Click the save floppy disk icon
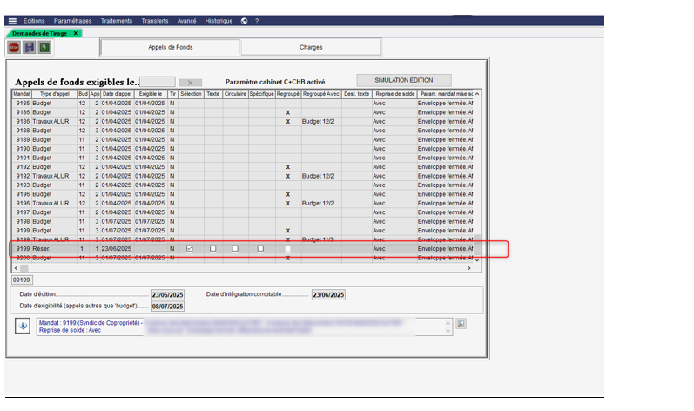Screen dimensions: 694x411 point(29,47)
